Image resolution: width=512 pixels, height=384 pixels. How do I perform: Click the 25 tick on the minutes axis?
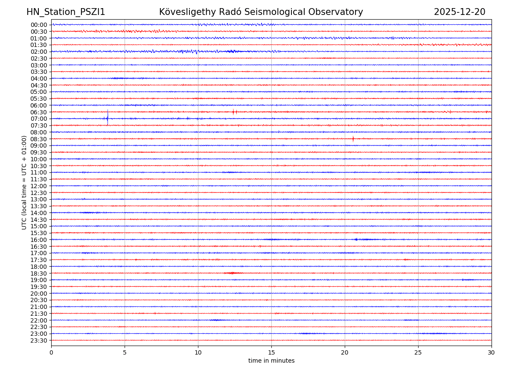tap(418, 352)
